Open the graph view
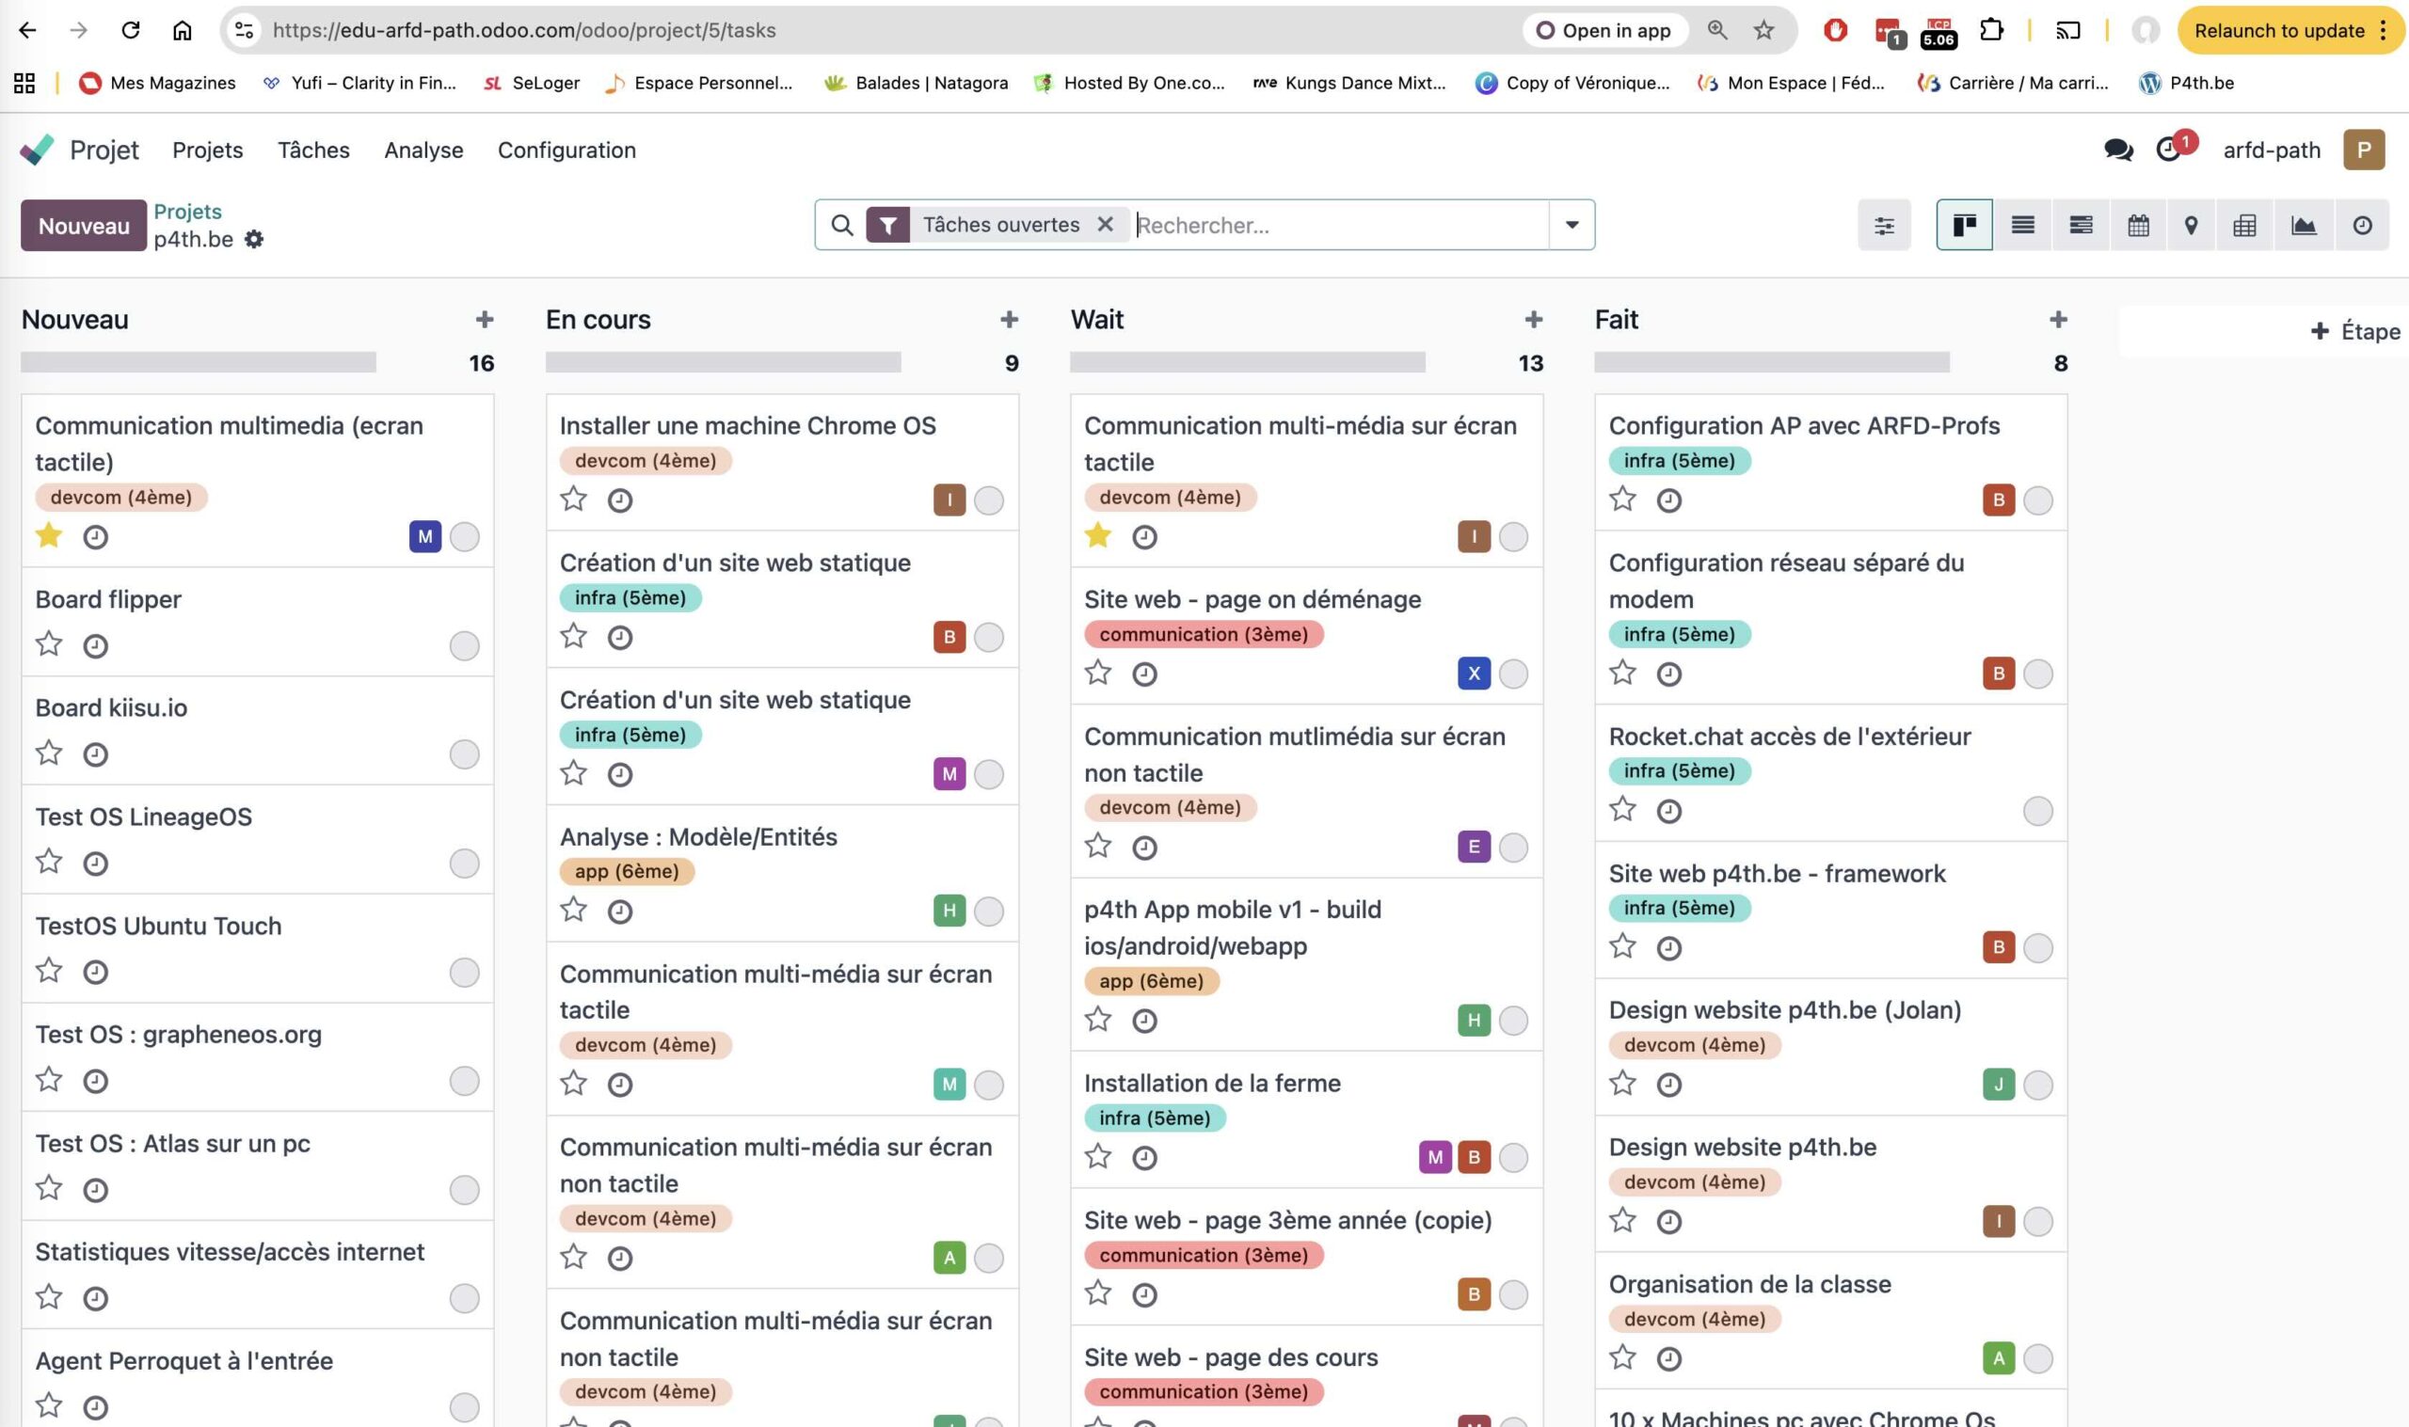The height and width of the screenshot is (1427, 2409). tap(2304, 226)
